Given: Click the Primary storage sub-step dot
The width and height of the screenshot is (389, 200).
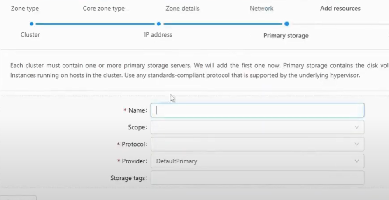Looking at the screenshot, I should coord(287,24).
